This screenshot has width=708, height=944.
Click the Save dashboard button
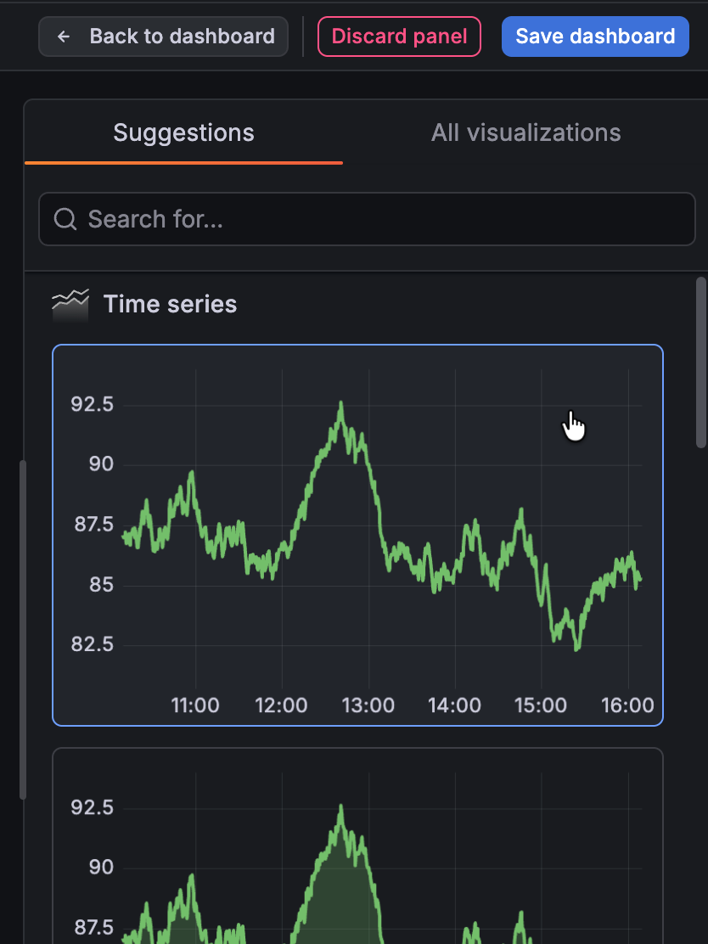(594, 36)
